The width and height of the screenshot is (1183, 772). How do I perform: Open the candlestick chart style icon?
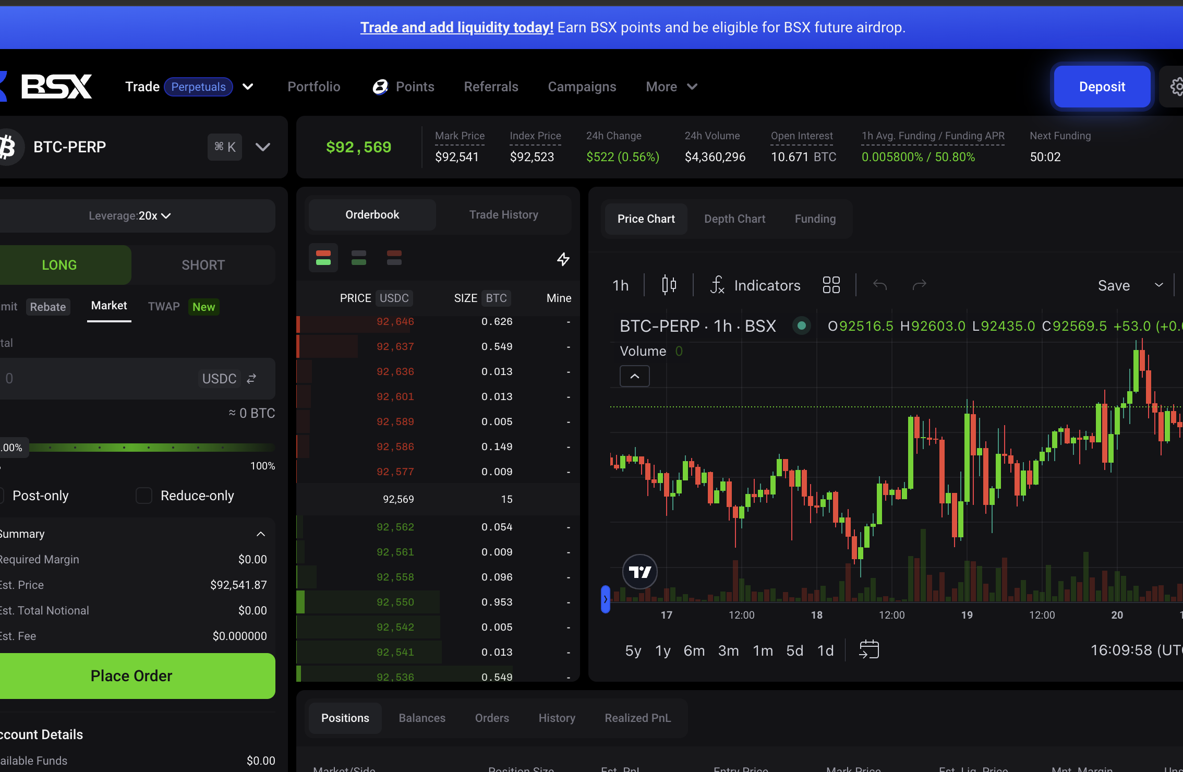pos(669,285)
